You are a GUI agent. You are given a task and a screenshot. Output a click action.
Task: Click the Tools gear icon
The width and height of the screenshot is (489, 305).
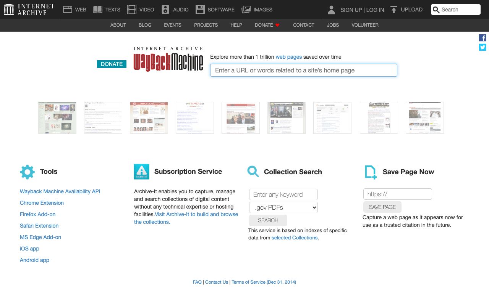pos(27,172)
